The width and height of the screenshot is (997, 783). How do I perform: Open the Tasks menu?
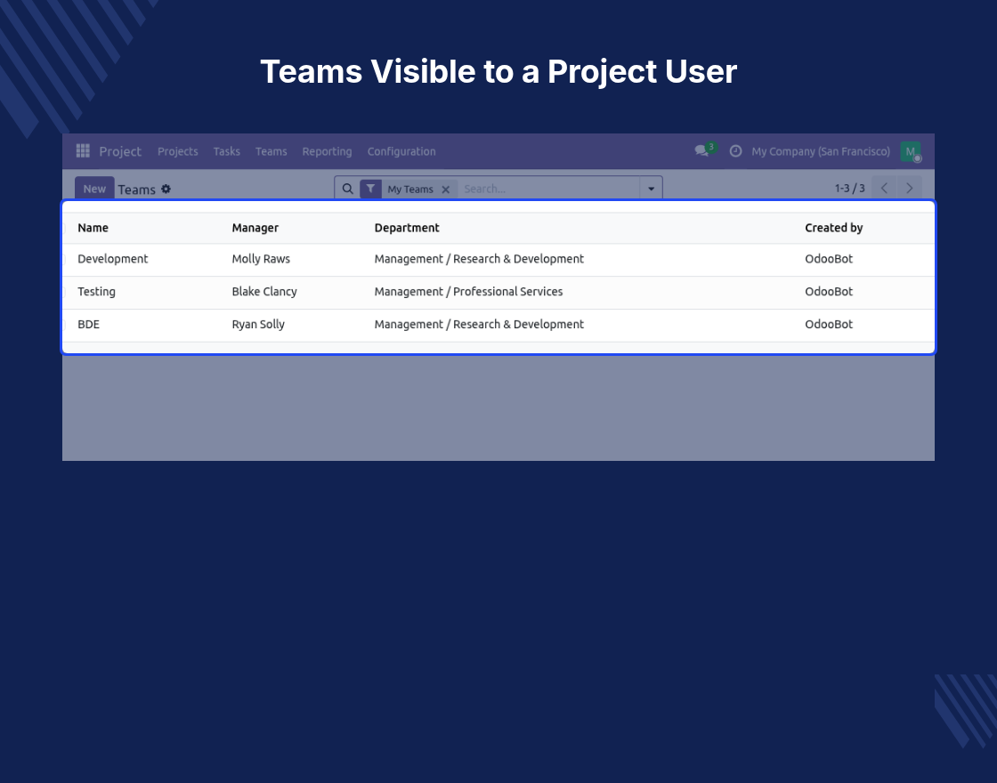coord(226,151)
